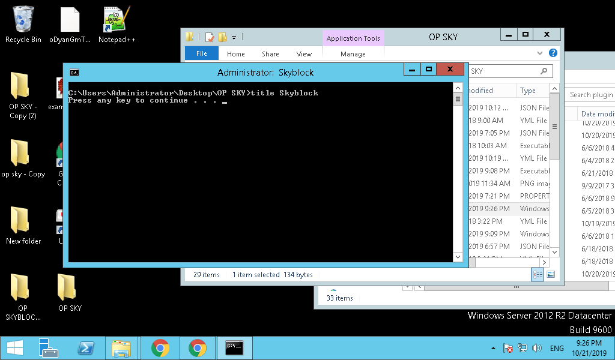Expand the ribbon using the chevron arrow
The width and height of the screenshot is (615, 360).
point(541,53)
